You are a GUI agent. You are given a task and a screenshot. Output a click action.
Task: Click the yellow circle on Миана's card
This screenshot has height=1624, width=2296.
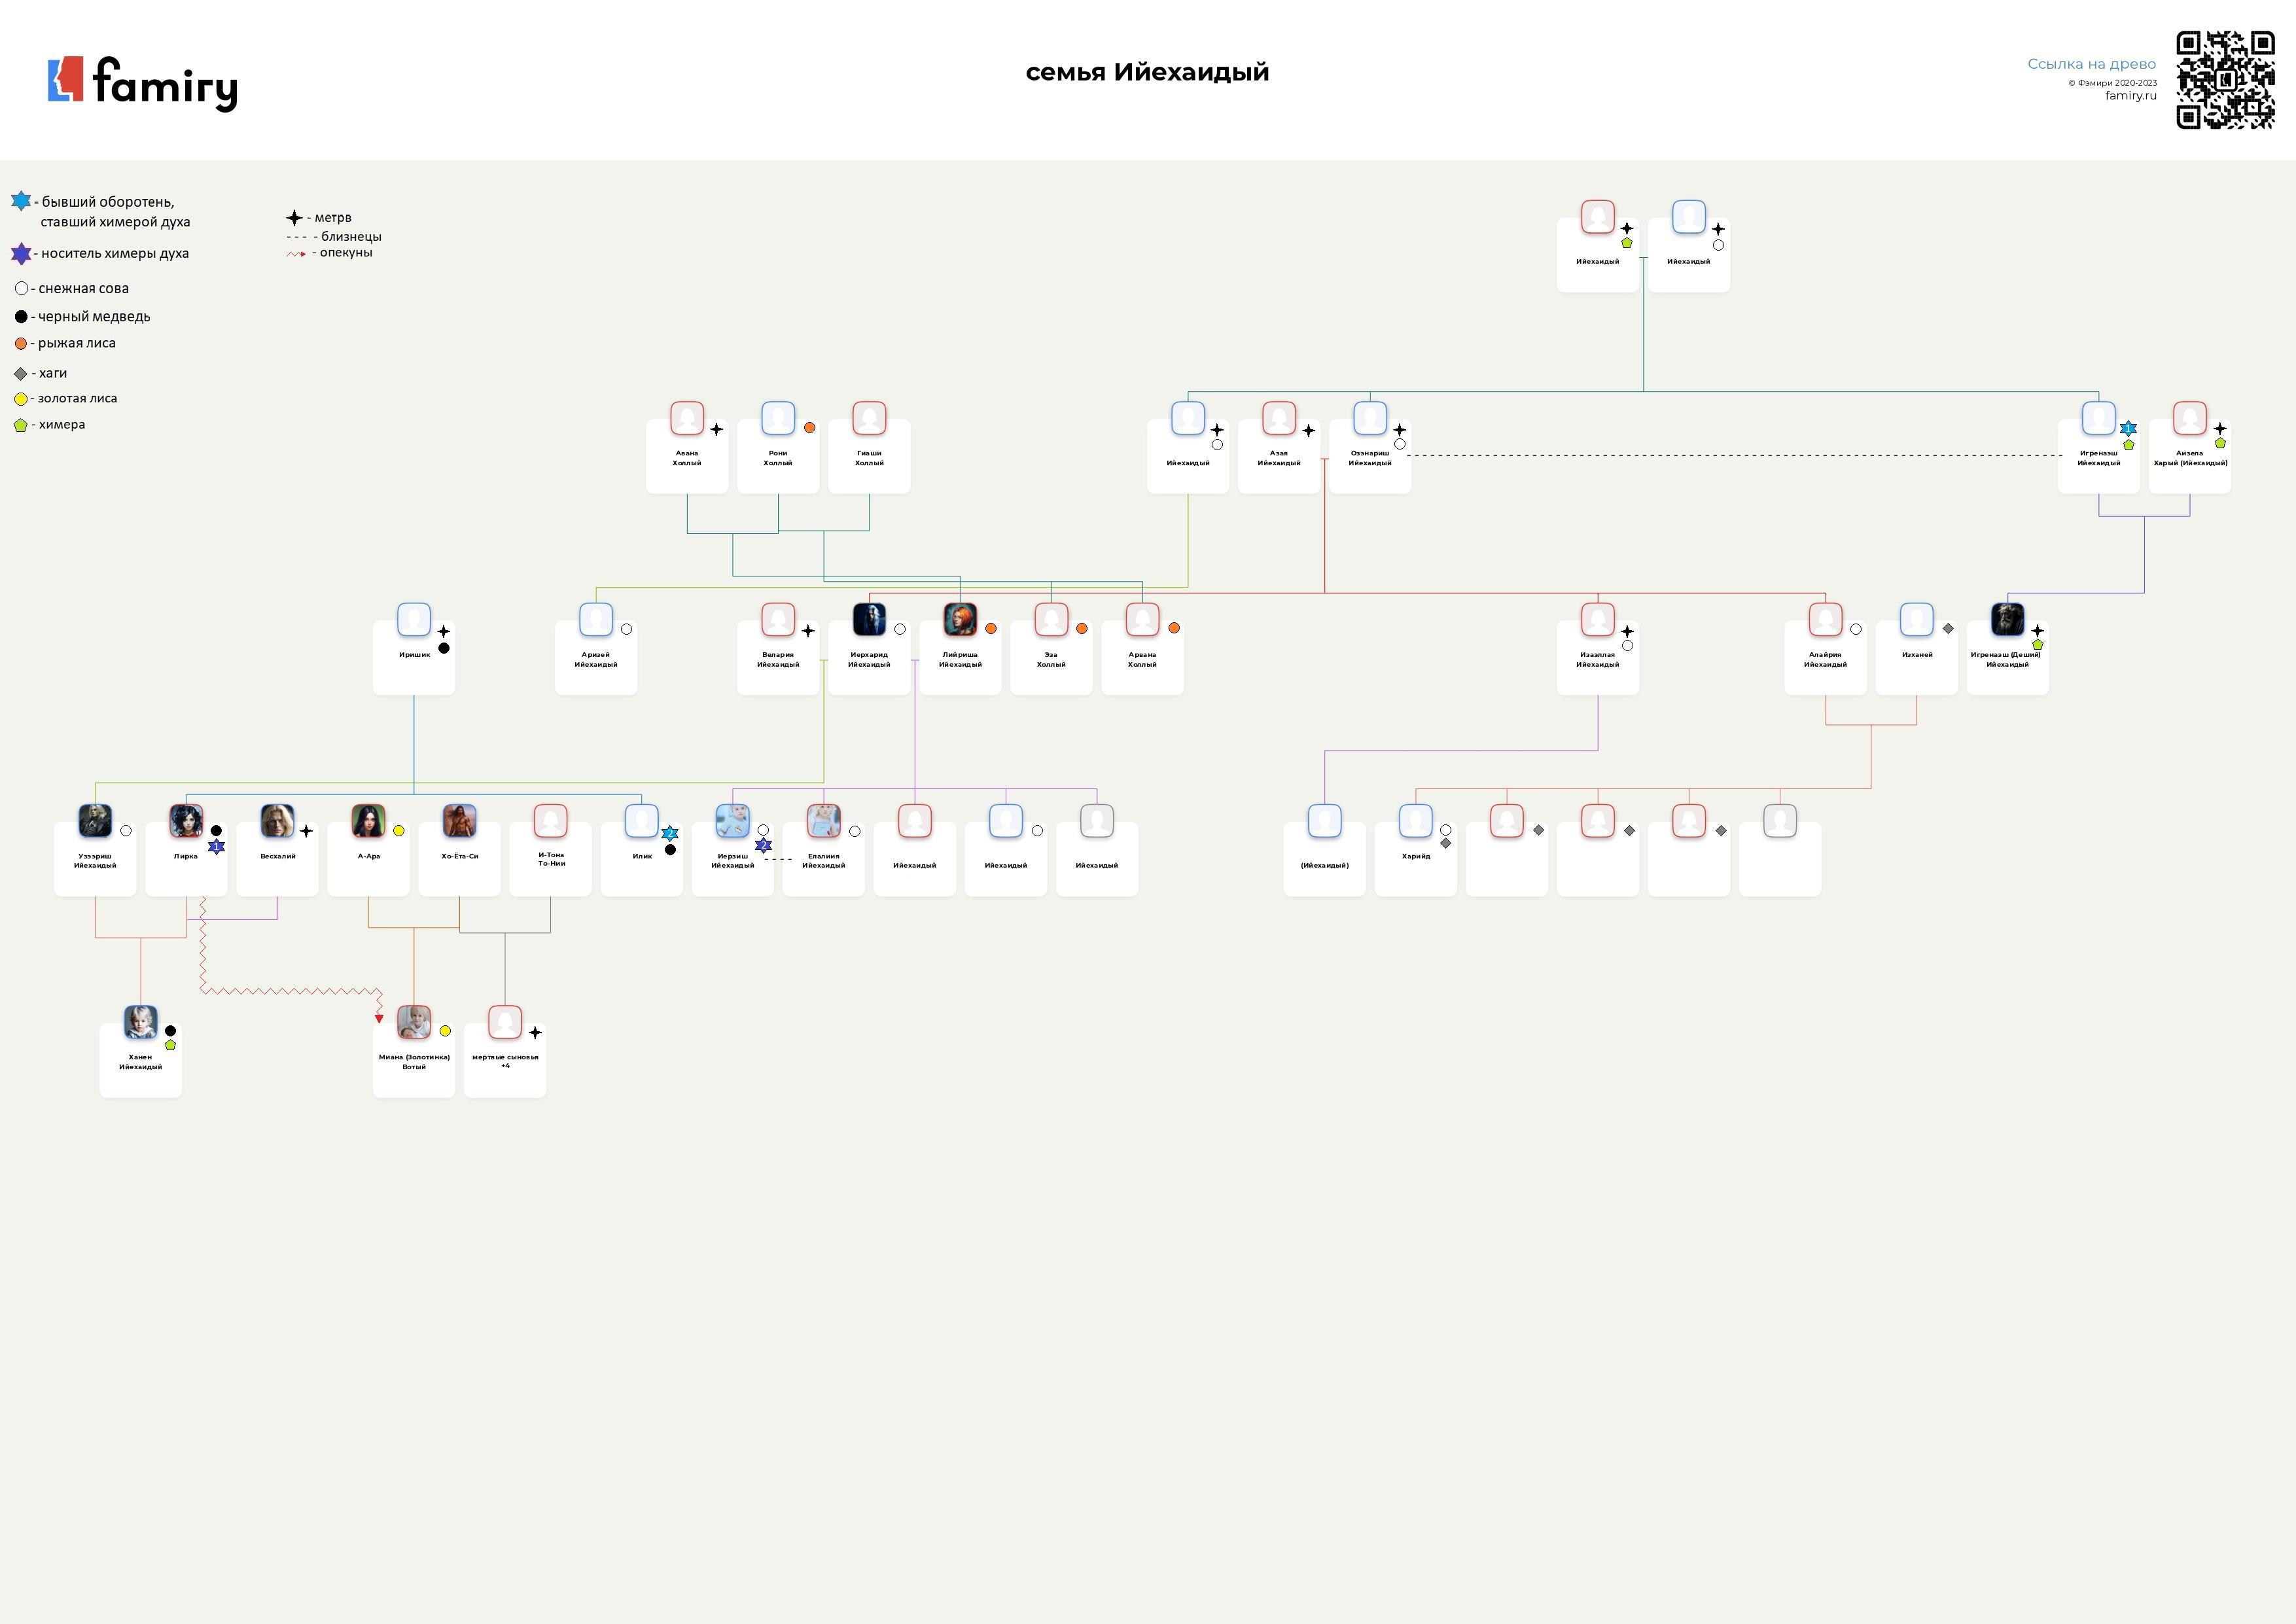(x=445, y=1031)
